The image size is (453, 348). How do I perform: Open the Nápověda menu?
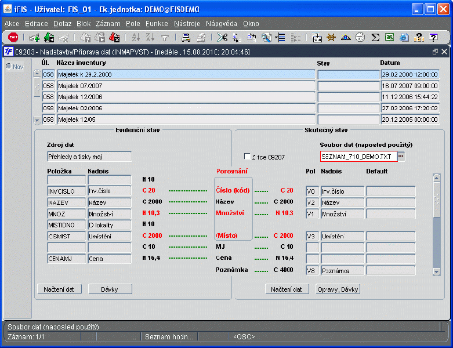pos(222,24)
